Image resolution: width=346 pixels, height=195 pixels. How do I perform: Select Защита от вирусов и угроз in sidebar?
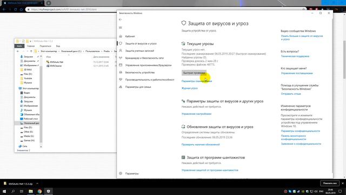click(141, 43)
